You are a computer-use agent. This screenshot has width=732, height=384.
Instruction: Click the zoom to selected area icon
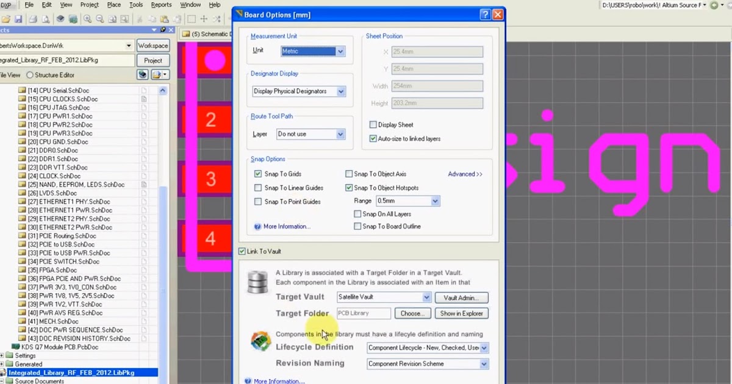click(126, 19)
